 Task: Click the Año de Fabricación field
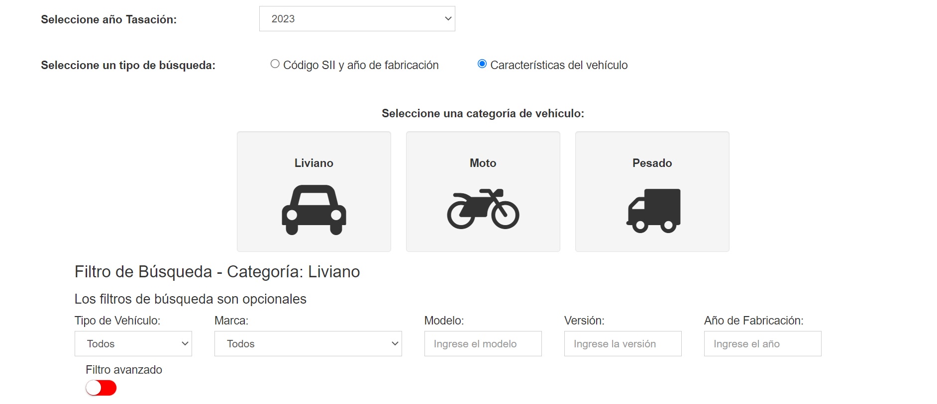point(762,344)
